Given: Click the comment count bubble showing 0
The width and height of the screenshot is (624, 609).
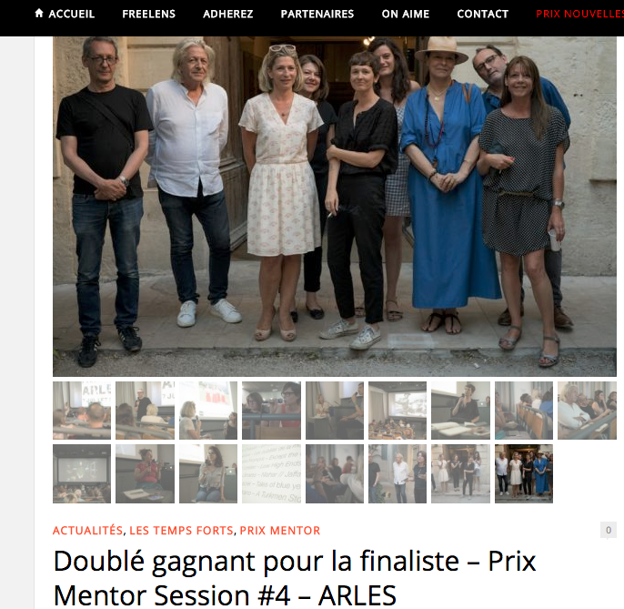Looking at the screenshot, I should 608,530.
